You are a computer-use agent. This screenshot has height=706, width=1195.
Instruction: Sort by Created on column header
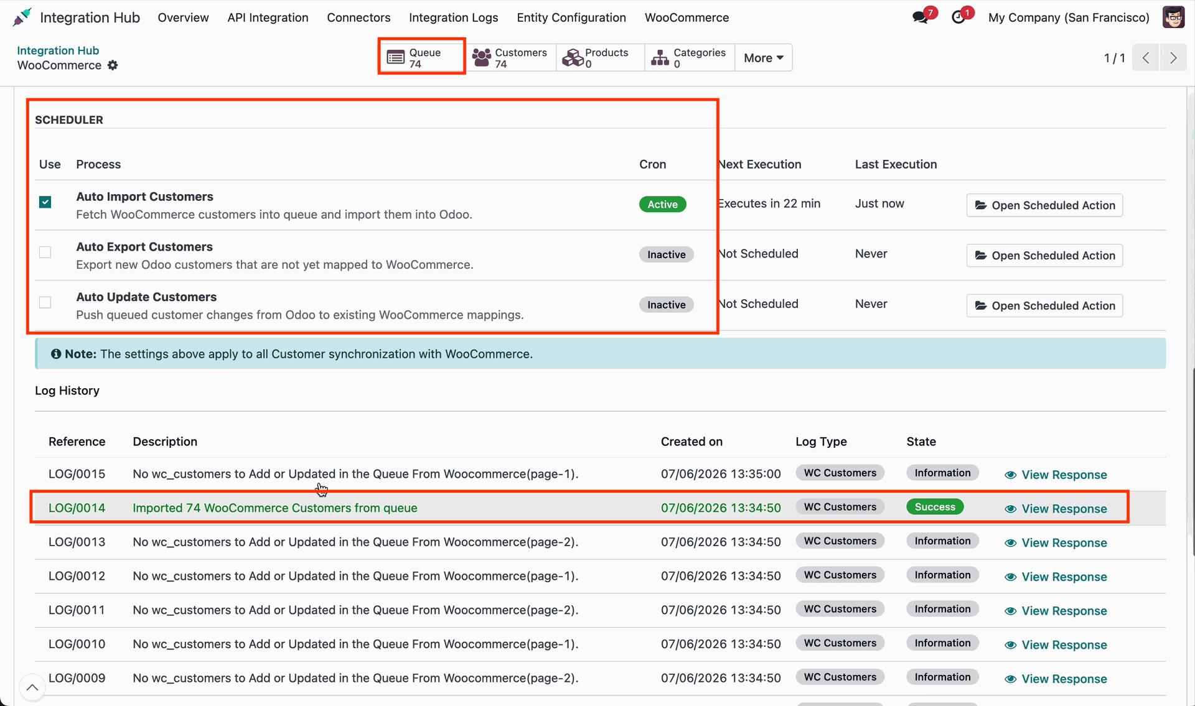point(691,442)
